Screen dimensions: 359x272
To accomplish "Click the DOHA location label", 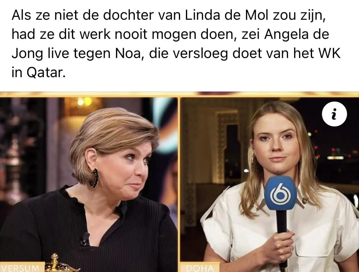I will tap(200, 268).
